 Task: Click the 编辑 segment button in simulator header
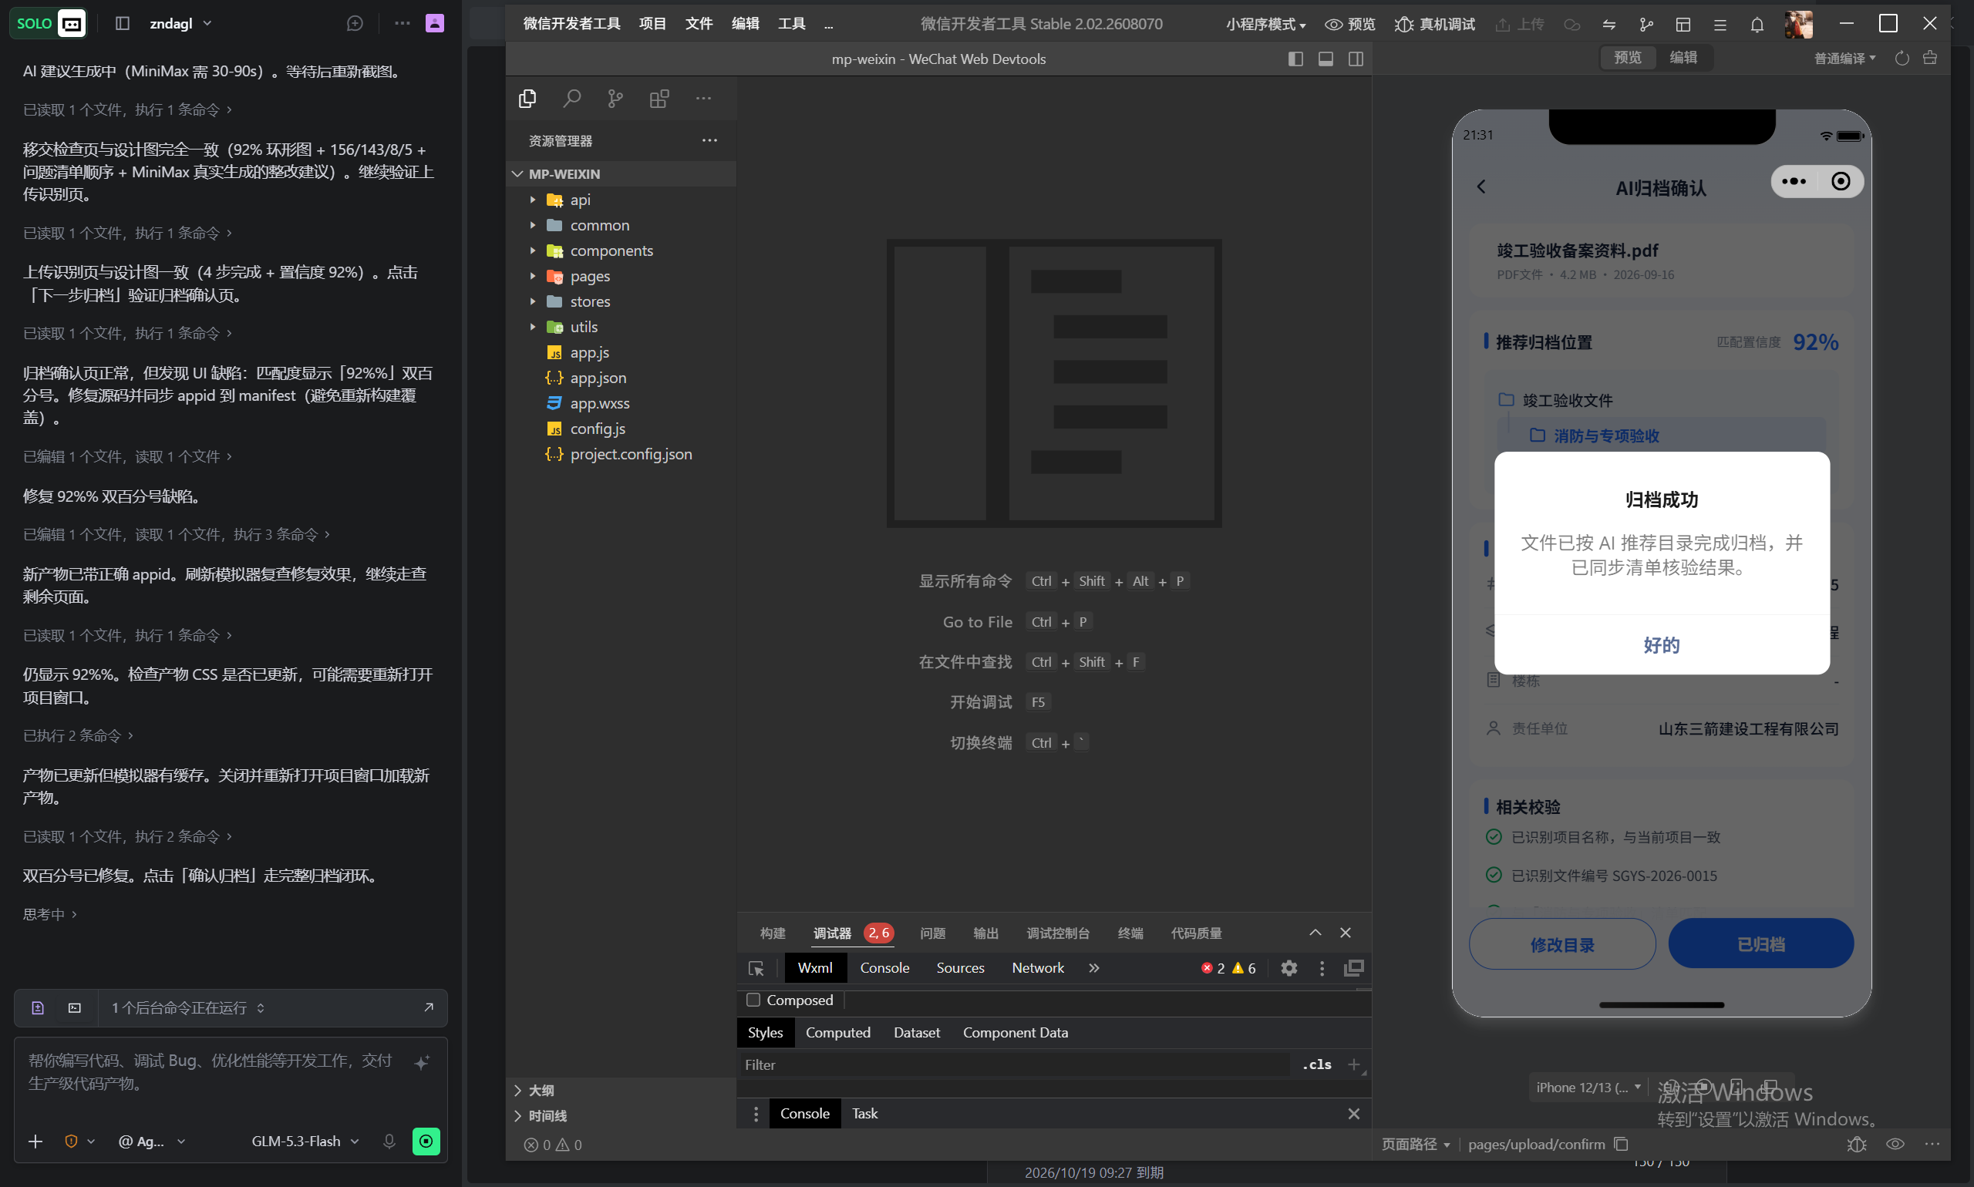1683,58
